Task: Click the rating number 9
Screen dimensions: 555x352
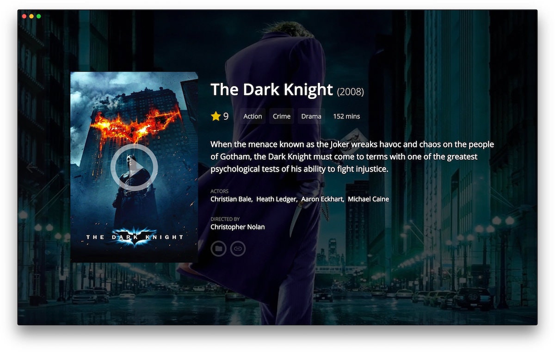Action: [226, 116]
